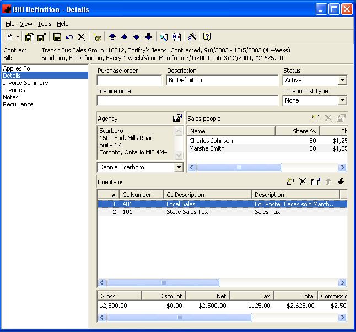Open the Help question mark icon
The height and width of the screenshot is (332, 356).
(207, 37)
